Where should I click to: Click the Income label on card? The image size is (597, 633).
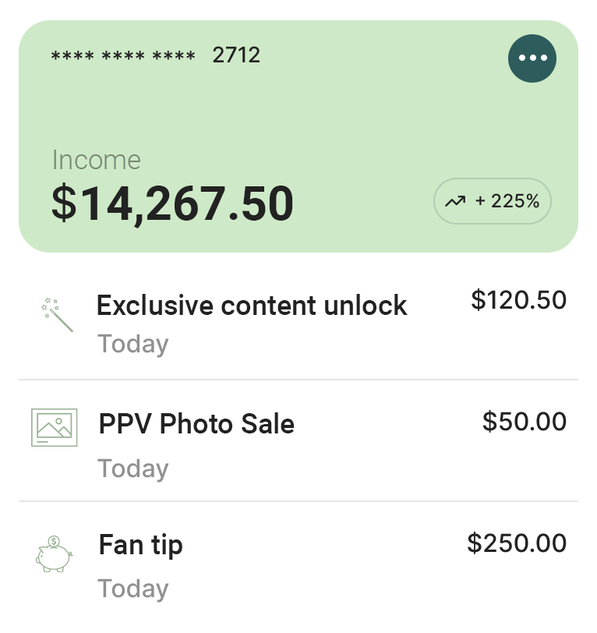click(x=97, y=160)
